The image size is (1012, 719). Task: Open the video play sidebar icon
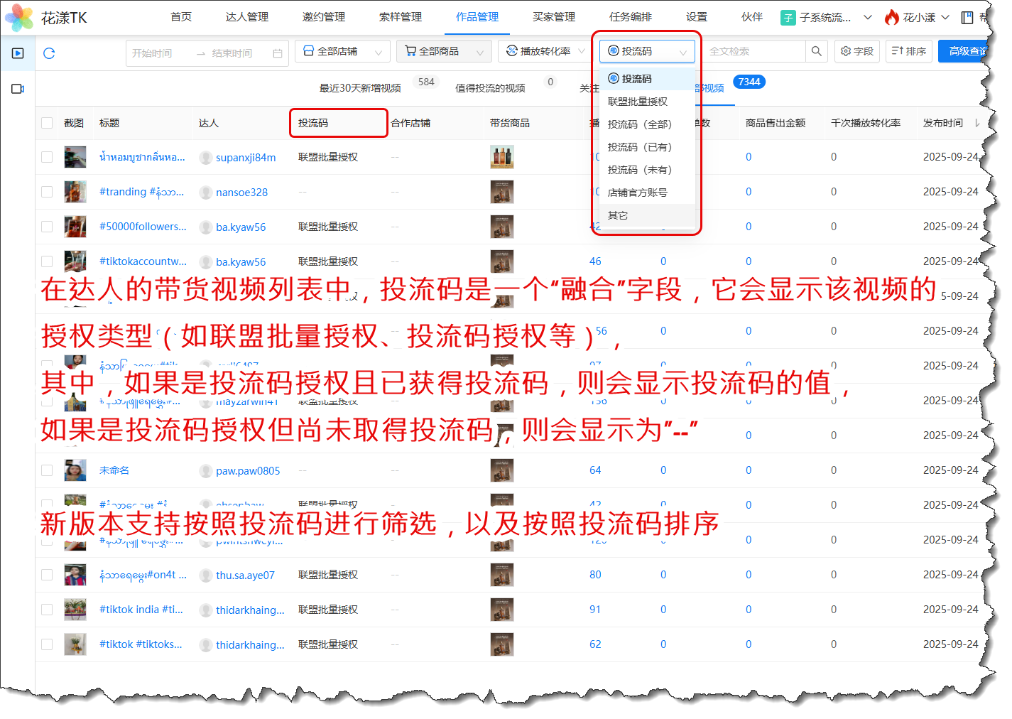[x=18, y=53]
